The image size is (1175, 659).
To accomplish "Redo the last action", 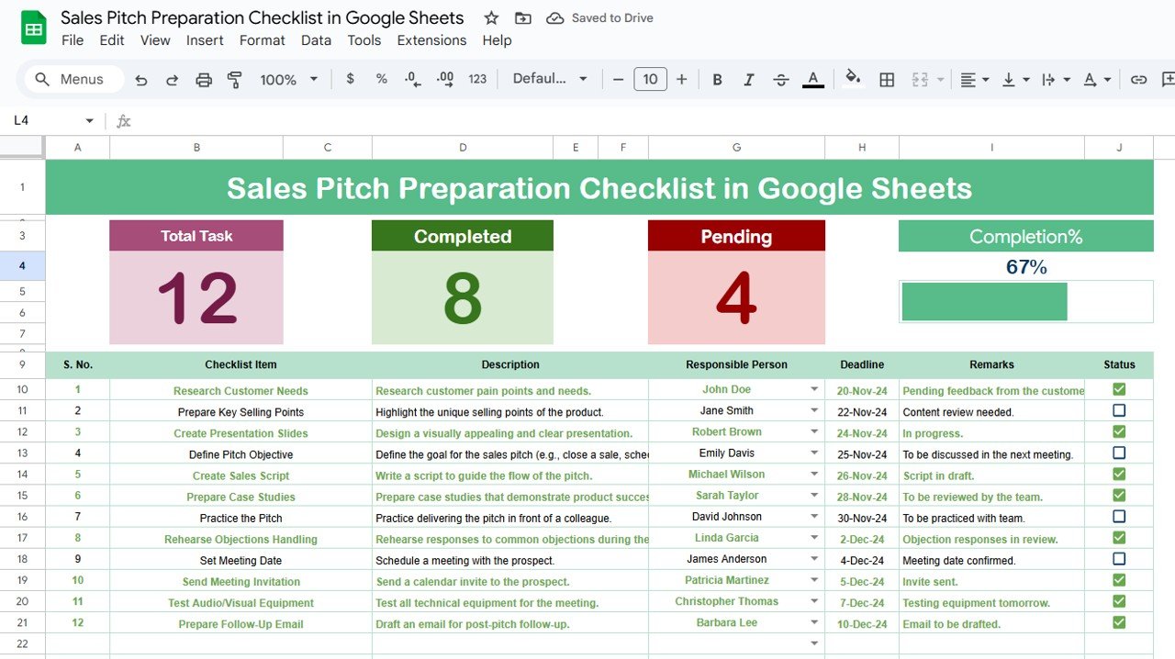I will click(x=172, y=80).
